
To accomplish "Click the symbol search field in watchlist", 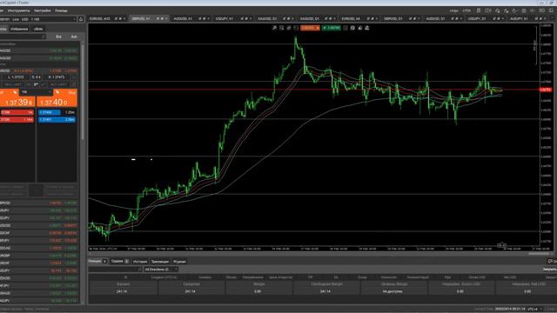I will pyautogui.click(x=23, y=37).
